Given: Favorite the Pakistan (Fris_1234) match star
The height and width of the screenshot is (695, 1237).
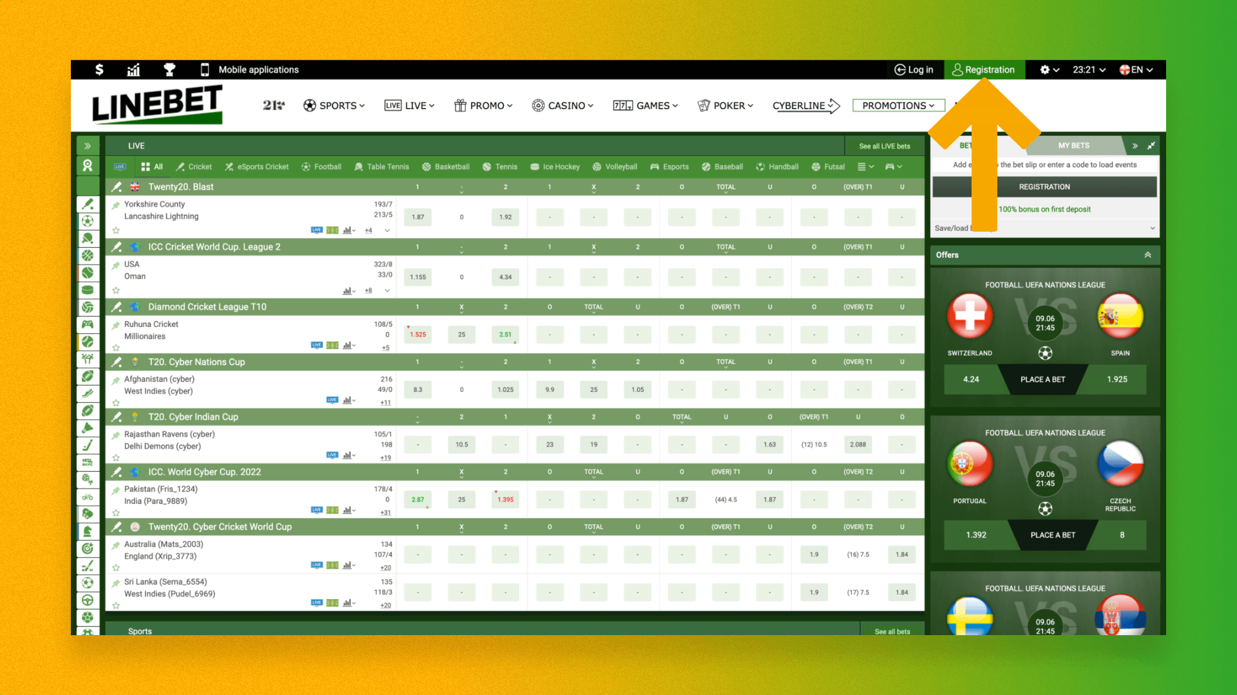Looking at the screenshot, I should coord(116,513).
